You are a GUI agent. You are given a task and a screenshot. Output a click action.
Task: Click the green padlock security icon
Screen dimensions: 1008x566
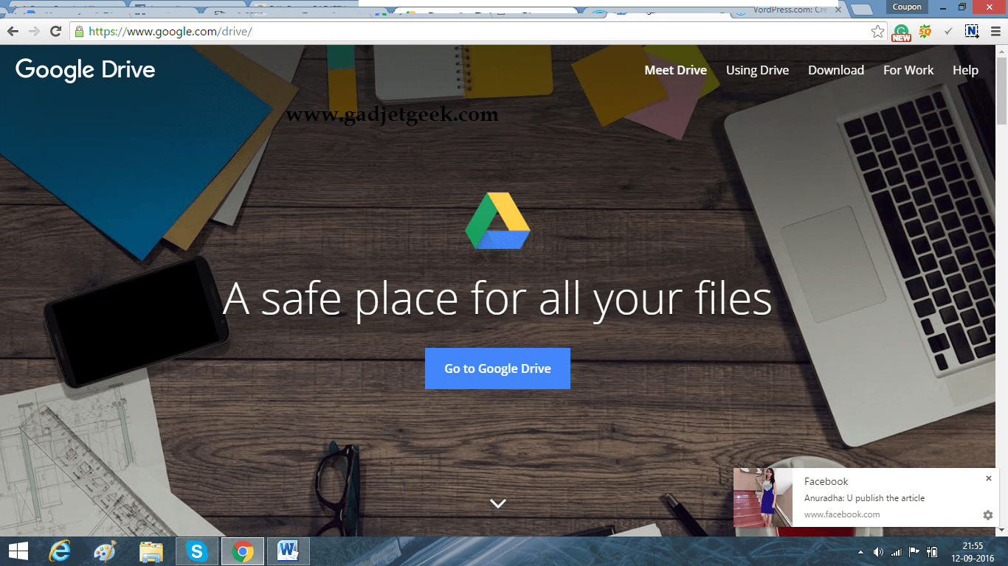(80, 32)
